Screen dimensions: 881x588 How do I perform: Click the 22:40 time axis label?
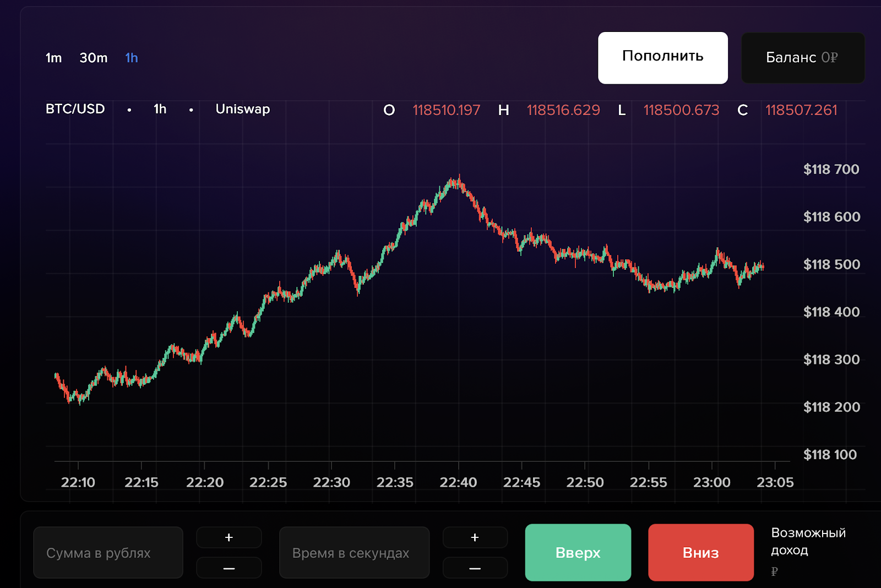(x=458, y=483)
